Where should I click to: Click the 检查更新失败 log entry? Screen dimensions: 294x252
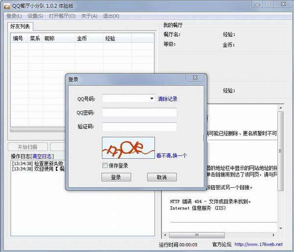point(38,163)
